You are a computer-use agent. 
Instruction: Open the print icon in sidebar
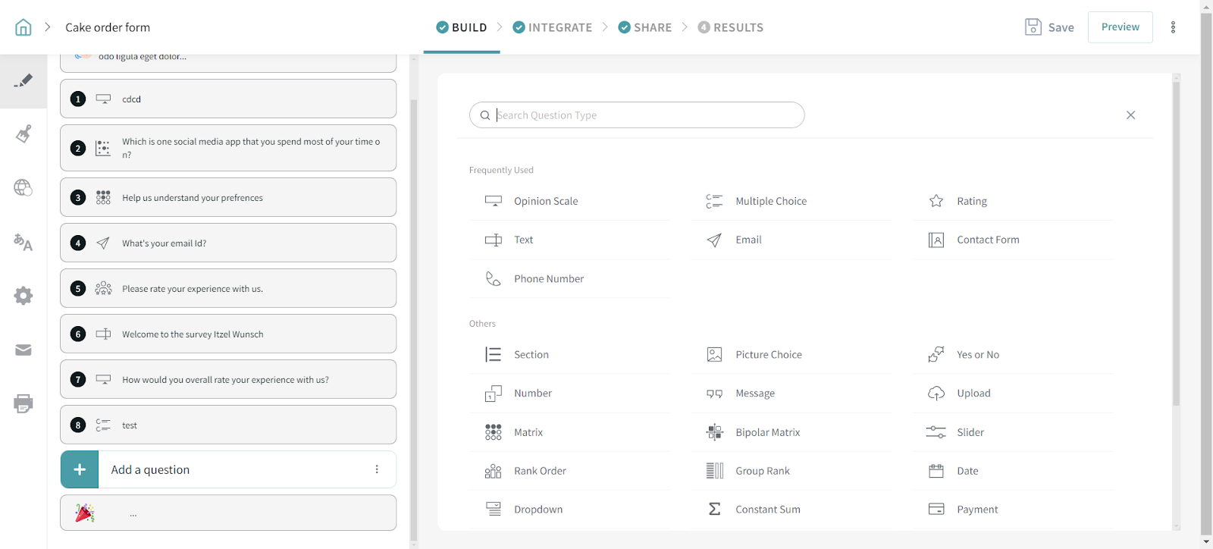coord(24,403)
